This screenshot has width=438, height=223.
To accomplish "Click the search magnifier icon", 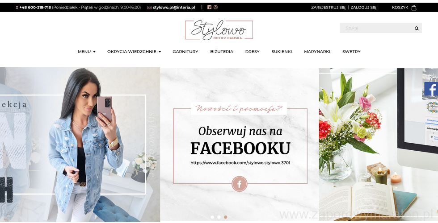I will pyautogui.click(x=417, y=28).
